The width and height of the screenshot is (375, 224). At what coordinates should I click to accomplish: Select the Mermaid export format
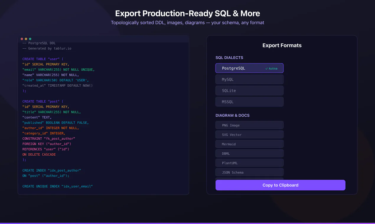[x=250, y=144]
